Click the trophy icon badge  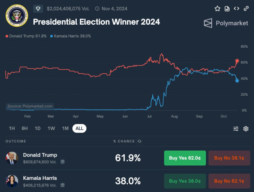click(38, 9)
